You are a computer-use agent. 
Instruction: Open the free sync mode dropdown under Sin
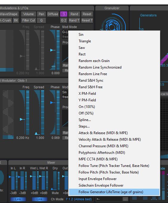[65, 97]
